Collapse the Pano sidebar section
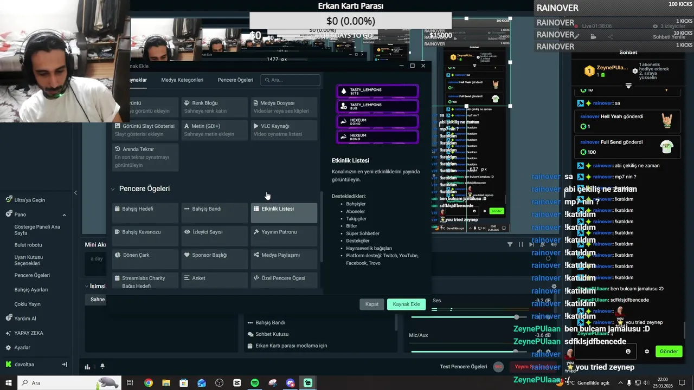694x390 pixels. click(64, 214)
